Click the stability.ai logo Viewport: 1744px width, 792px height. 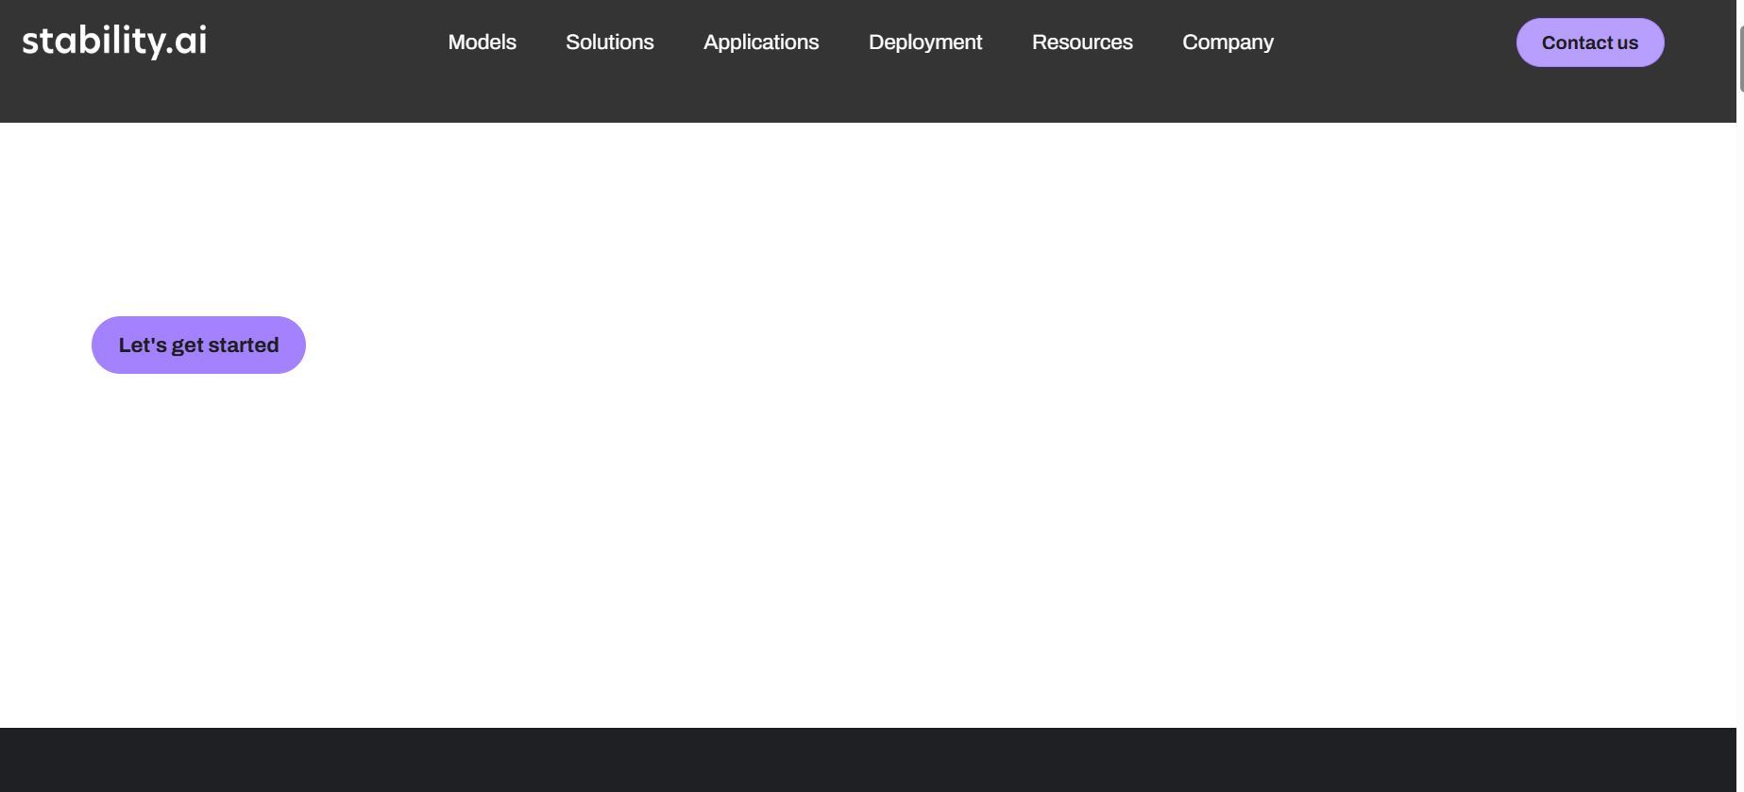click(x=114, y=42)
